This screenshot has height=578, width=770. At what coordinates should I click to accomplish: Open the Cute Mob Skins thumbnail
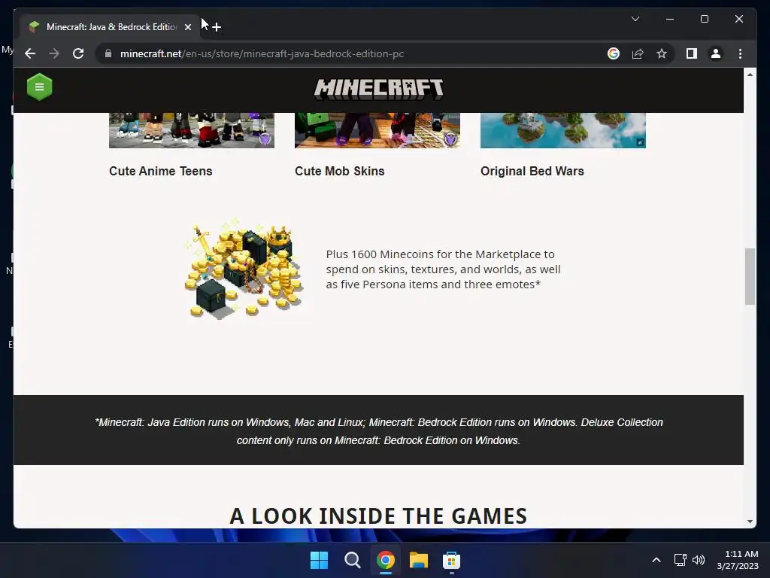[377, 130]
